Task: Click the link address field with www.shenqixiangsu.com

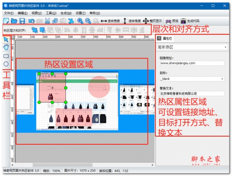Action: (x=192, y=63)
